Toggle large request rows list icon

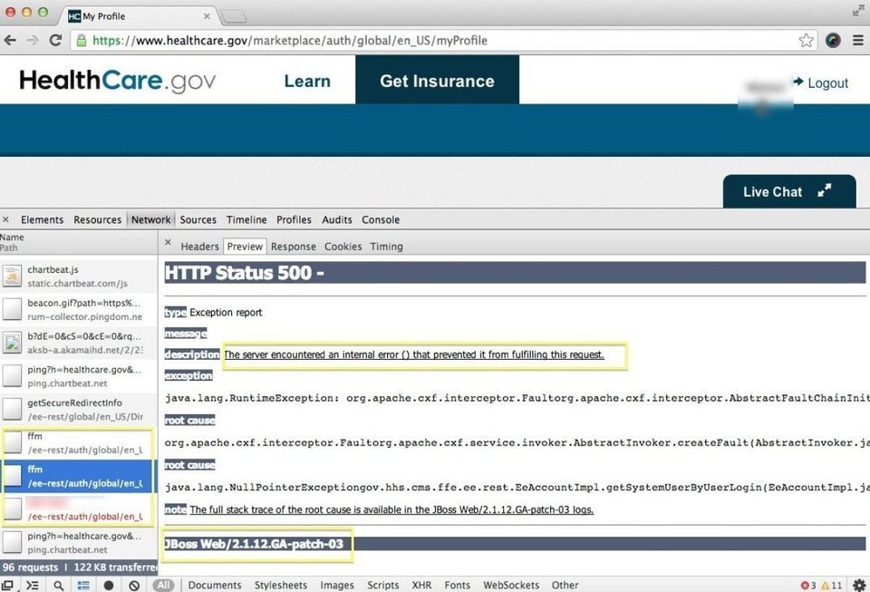pos(83,585)
